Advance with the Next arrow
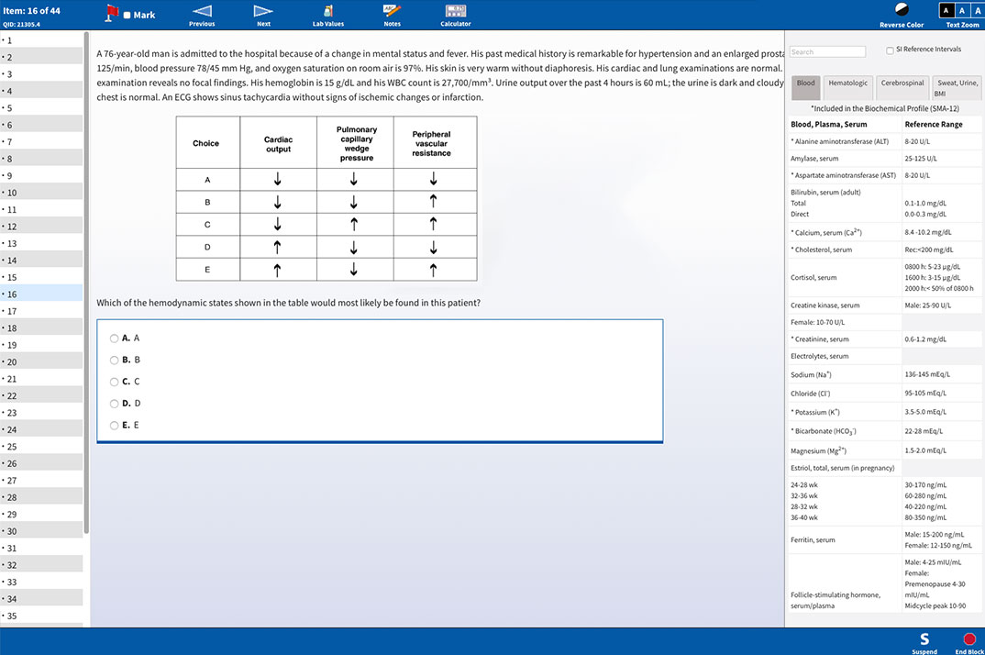The width and height of the screenshot is (985, 655). coord(263,15)
